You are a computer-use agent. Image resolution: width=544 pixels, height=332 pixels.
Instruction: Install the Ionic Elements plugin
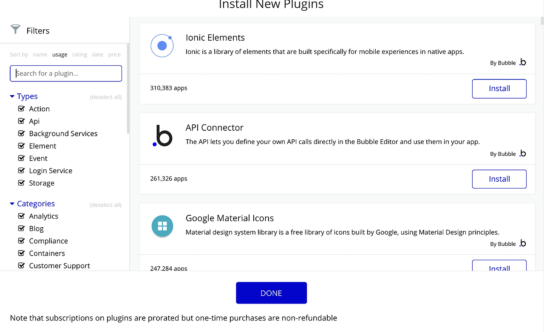pyautogui.click(x=499, y=88)
